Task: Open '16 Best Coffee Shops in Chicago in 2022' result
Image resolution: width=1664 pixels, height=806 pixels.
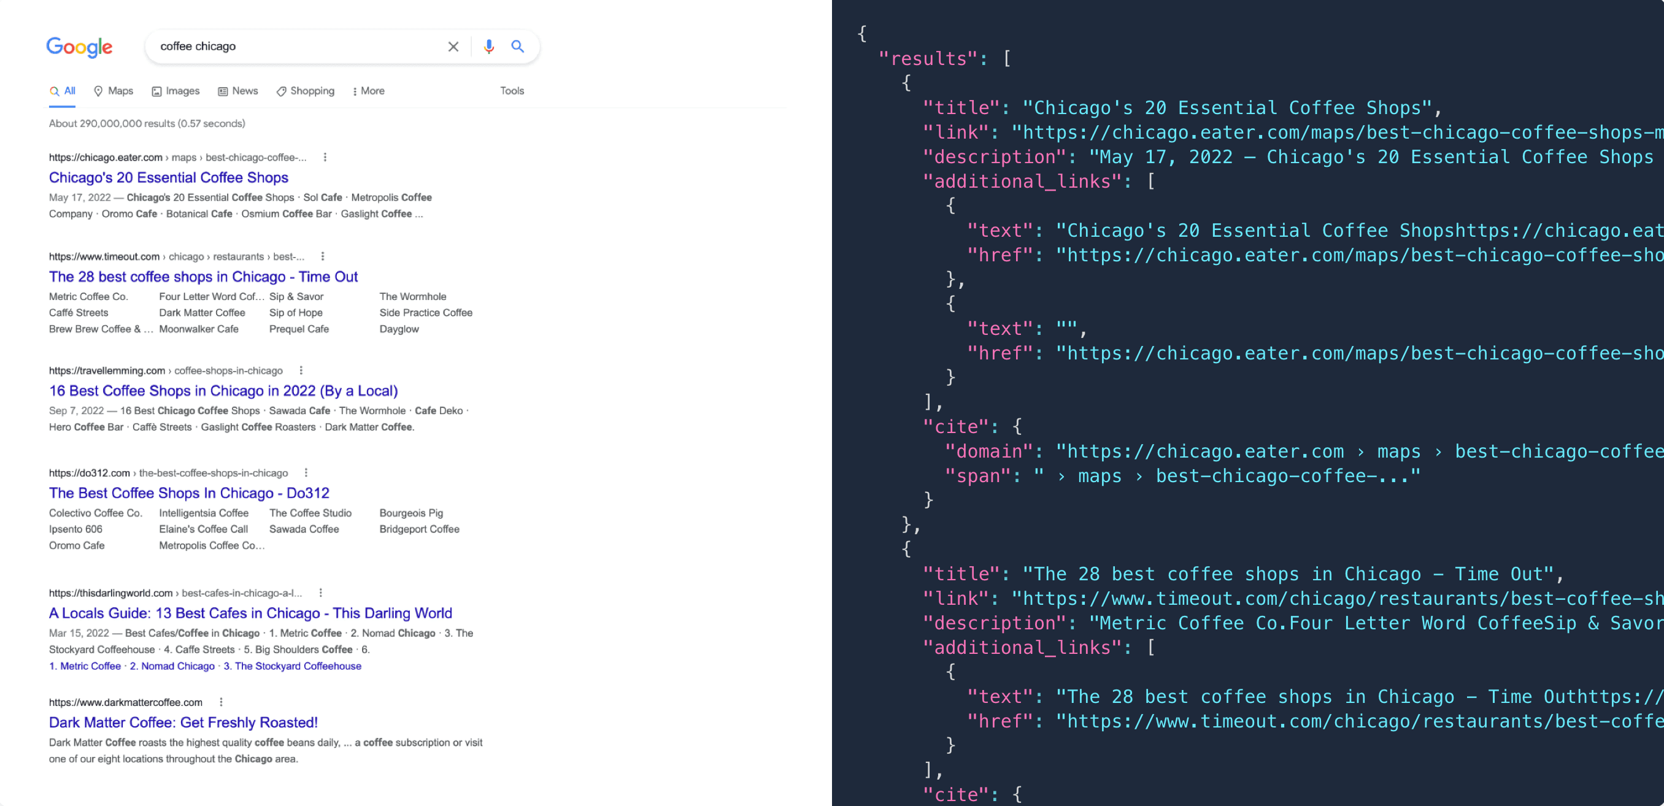Action: (x=223, y=391)
